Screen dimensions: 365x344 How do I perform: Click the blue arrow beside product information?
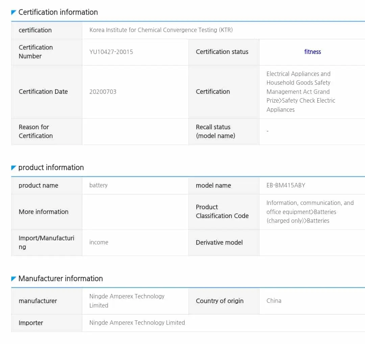click(x=14, y=168)
